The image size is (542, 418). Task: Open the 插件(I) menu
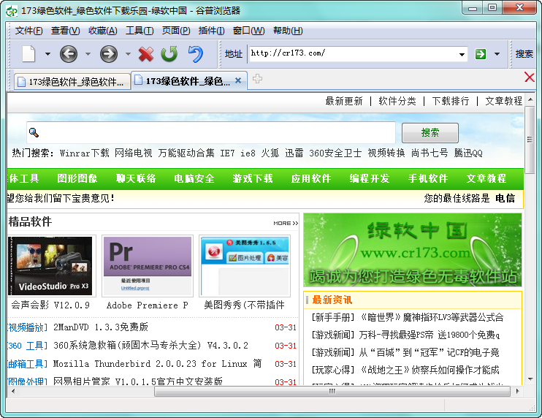click(x=211, y=31)
